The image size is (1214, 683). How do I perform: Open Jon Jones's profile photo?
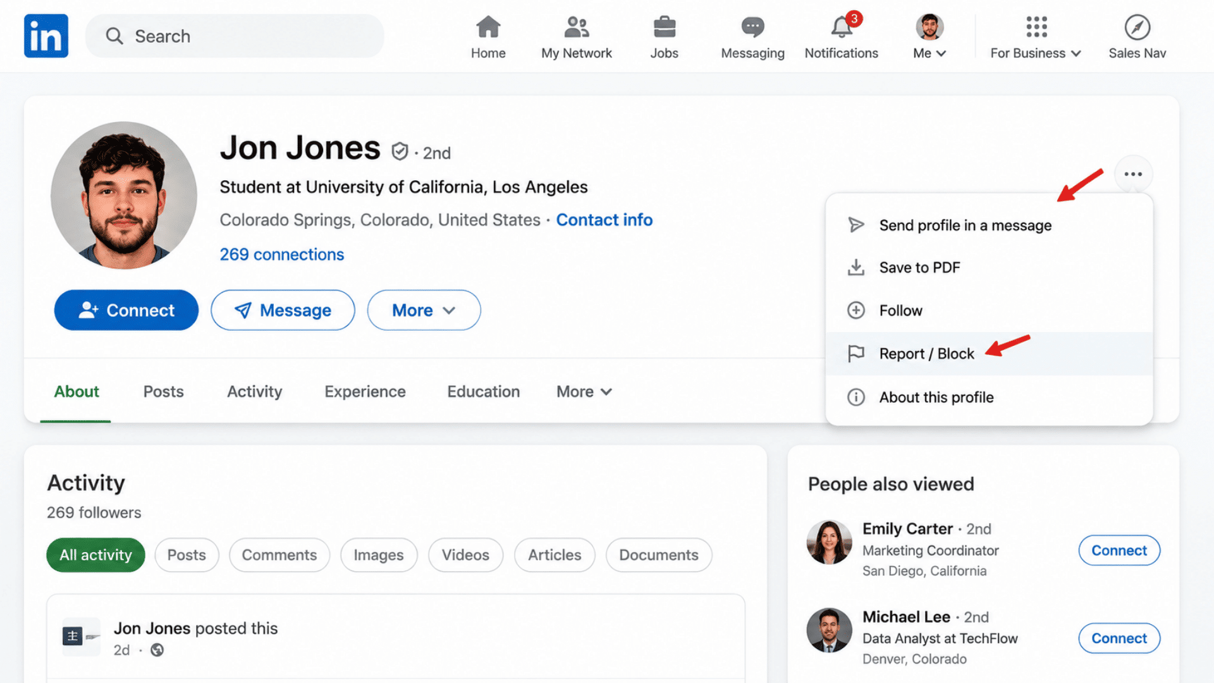pos(124,195)
